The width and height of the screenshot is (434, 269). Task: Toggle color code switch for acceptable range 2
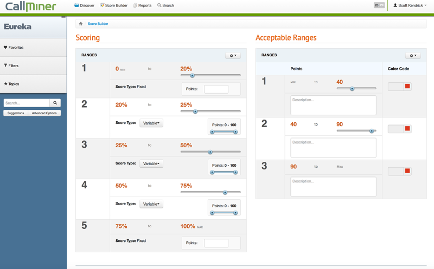400,129
